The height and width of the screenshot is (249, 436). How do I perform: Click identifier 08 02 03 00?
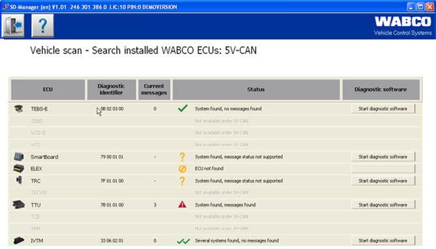(112, 109)
